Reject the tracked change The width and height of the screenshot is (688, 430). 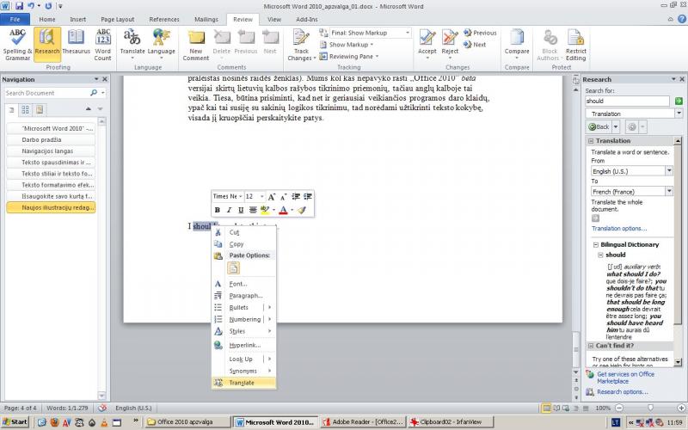click(450, 45)
